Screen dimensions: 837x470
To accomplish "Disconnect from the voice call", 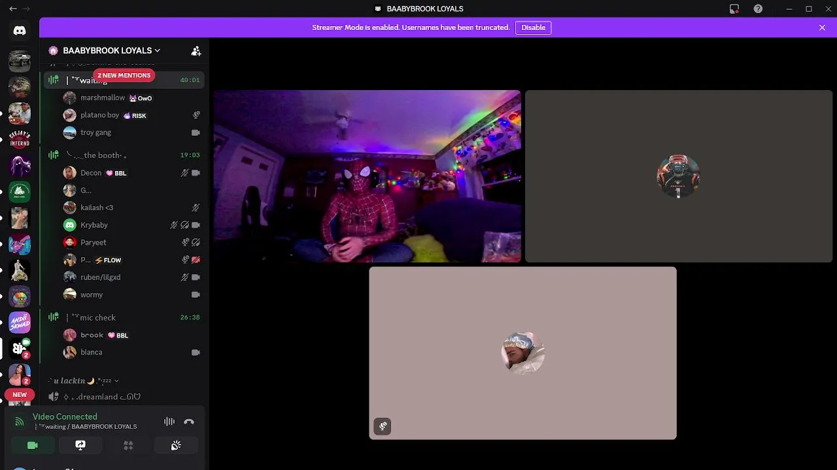I will point(189,422).
